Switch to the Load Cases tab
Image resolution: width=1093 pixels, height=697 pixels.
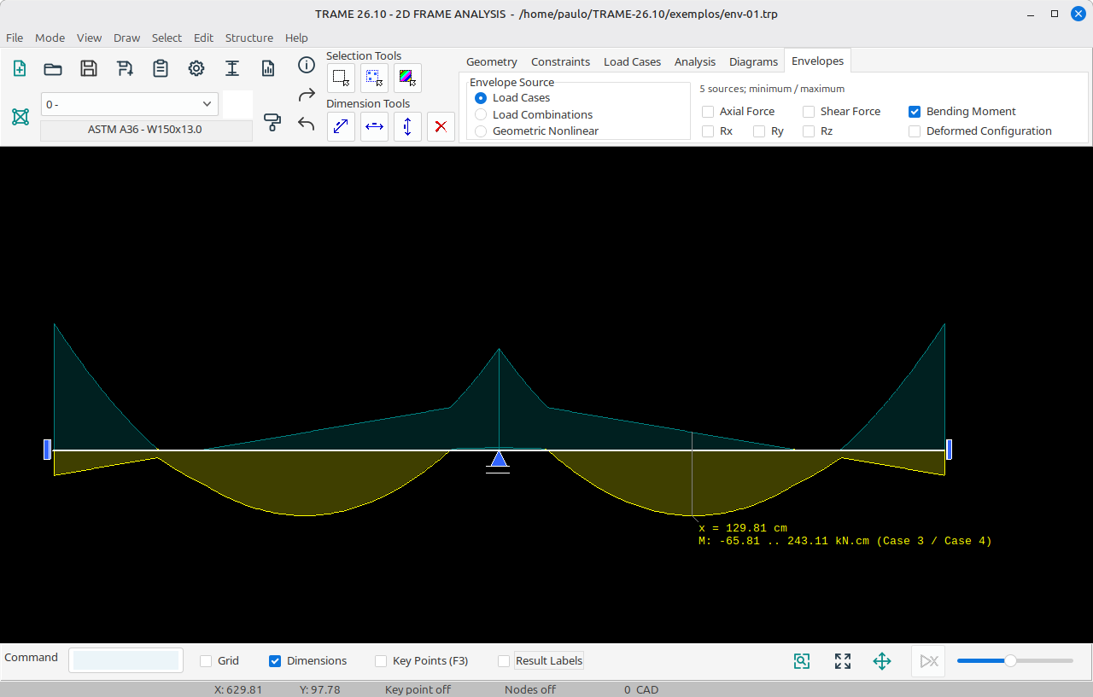click(x=632, y=61)
